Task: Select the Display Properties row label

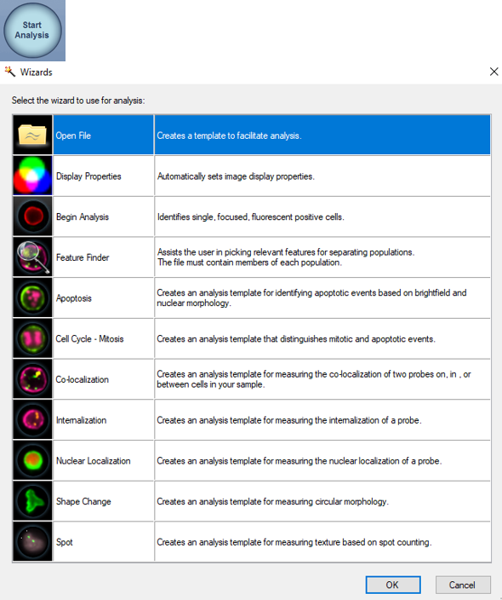Action: [88, 176]
